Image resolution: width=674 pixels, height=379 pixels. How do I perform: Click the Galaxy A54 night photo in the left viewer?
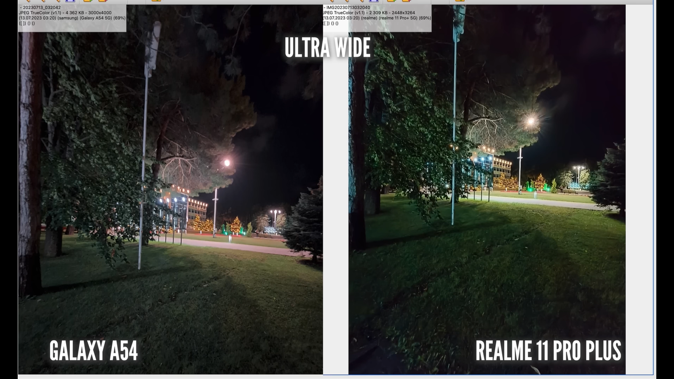tap(170, 189)
